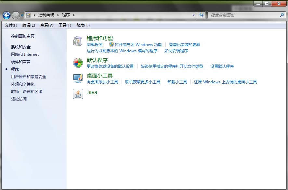The height and width of the screenshot is (190, 288).
Task: Open the recent pages dropdown near navigation arrows
Action: (22, 15)
